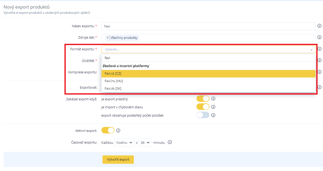Click the 'Formát exportu:' label
Viewport: 323px width, 171px height.
point(82,49)
